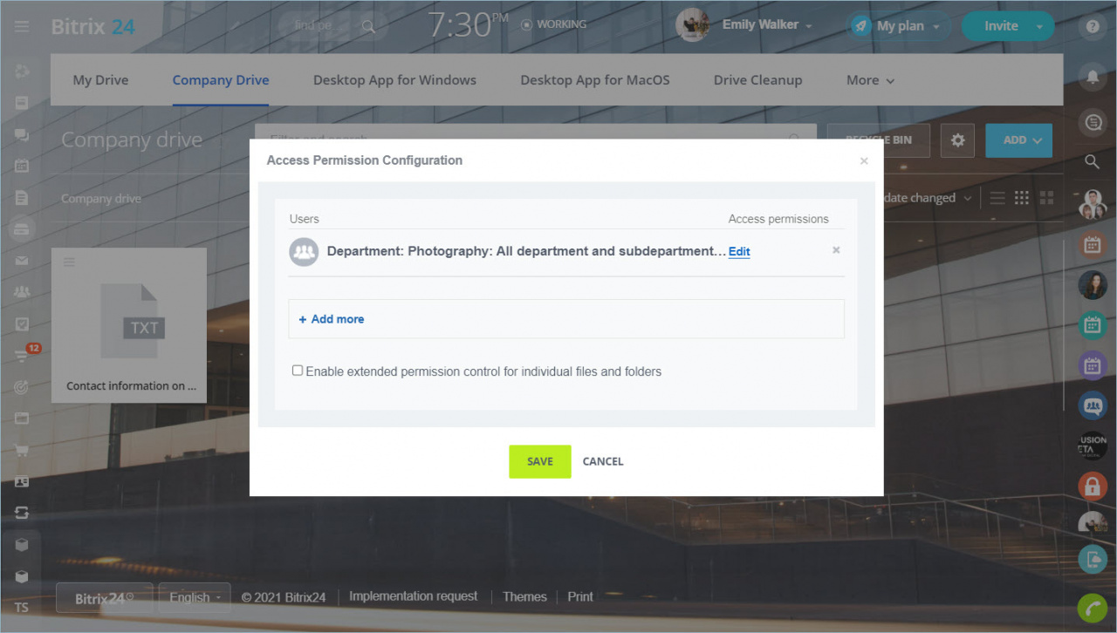The height and width of the screenshot is (633, 1117).
Task: Toggle the WORKING status indicator
Action: (553, 24)
